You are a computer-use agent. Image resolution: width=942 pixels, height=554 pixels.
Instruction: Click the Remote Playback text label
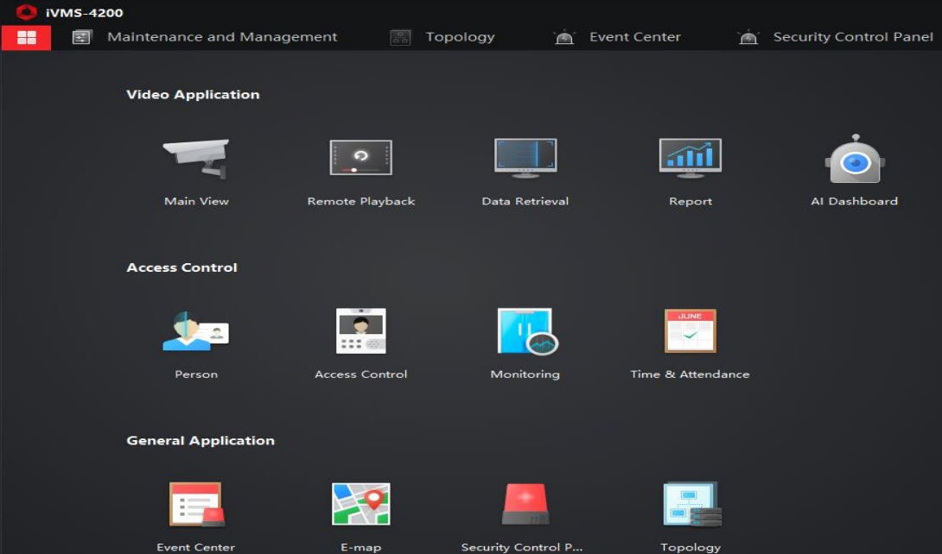361,201
